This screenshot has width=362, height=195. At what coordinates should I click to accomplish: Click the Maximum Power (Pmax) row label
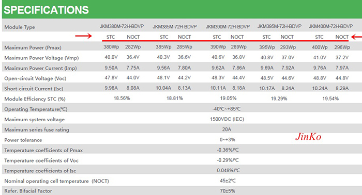coord(33,47)
